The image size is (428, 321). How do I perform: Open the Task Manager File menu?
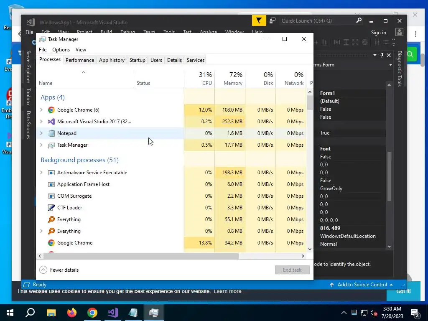(43, 50)
